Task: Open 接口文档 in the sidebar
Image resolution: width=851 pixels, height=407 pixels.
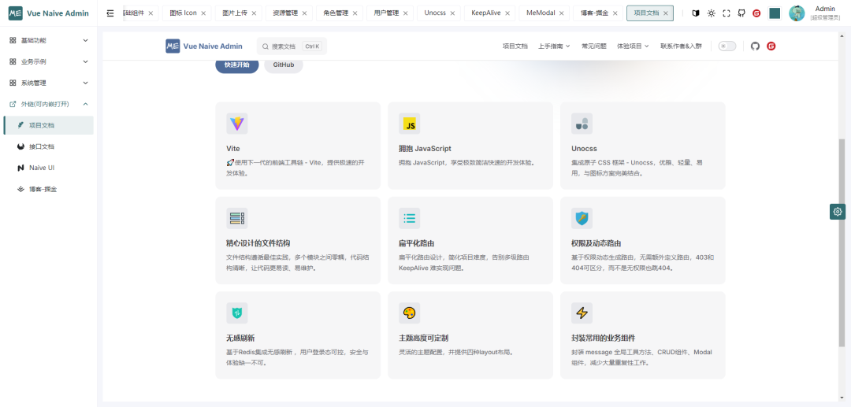Action: click(x=48, y=146)
